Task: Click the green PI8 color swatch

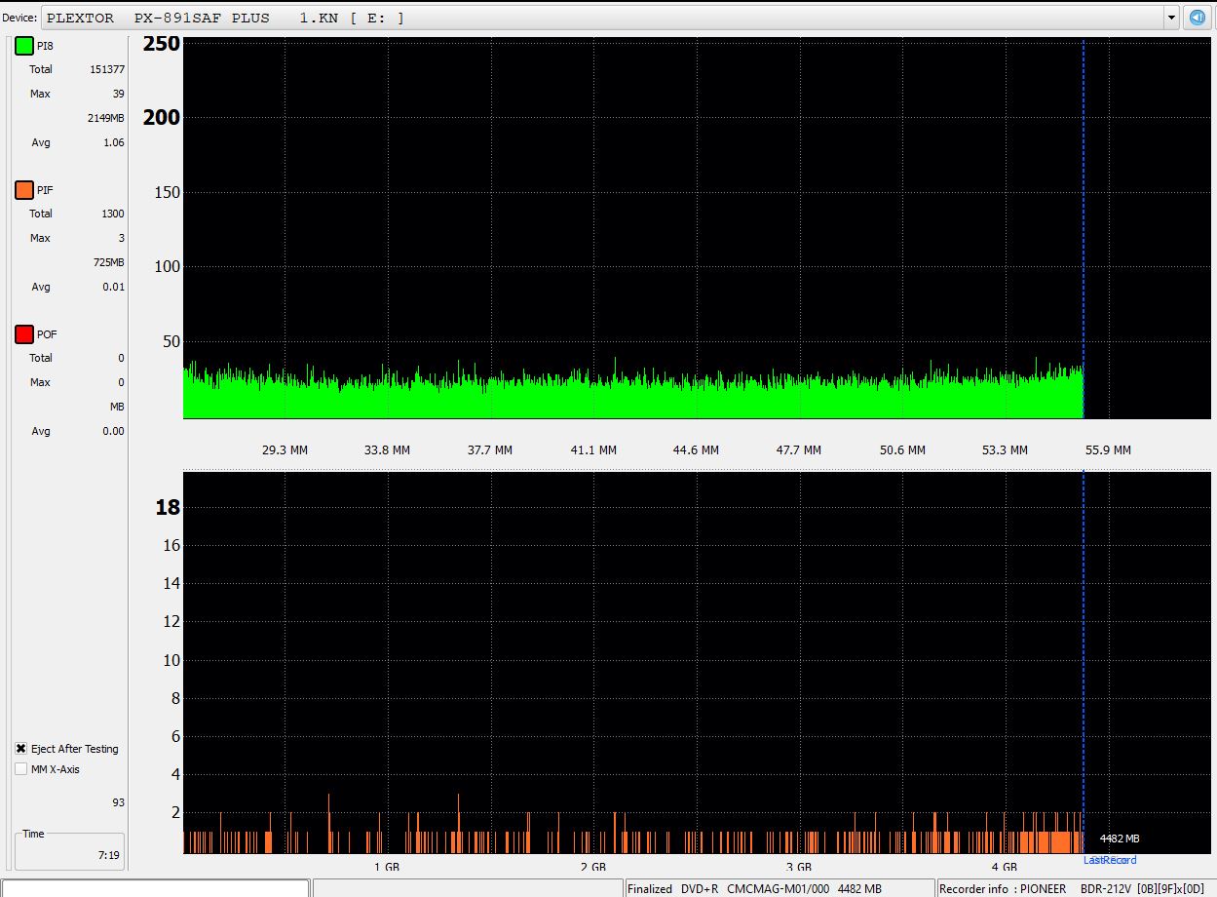Action: [24, 46]
